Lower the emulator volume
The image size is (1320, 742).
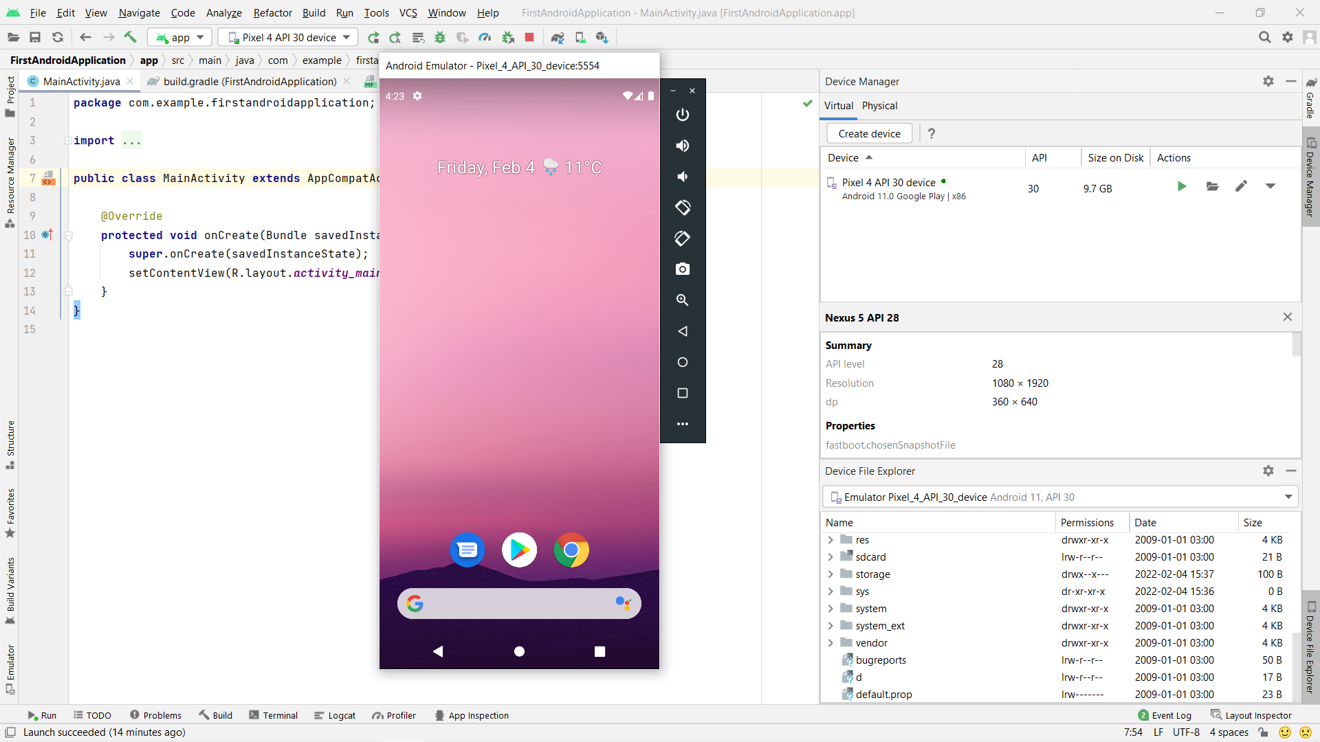(682, 177)
